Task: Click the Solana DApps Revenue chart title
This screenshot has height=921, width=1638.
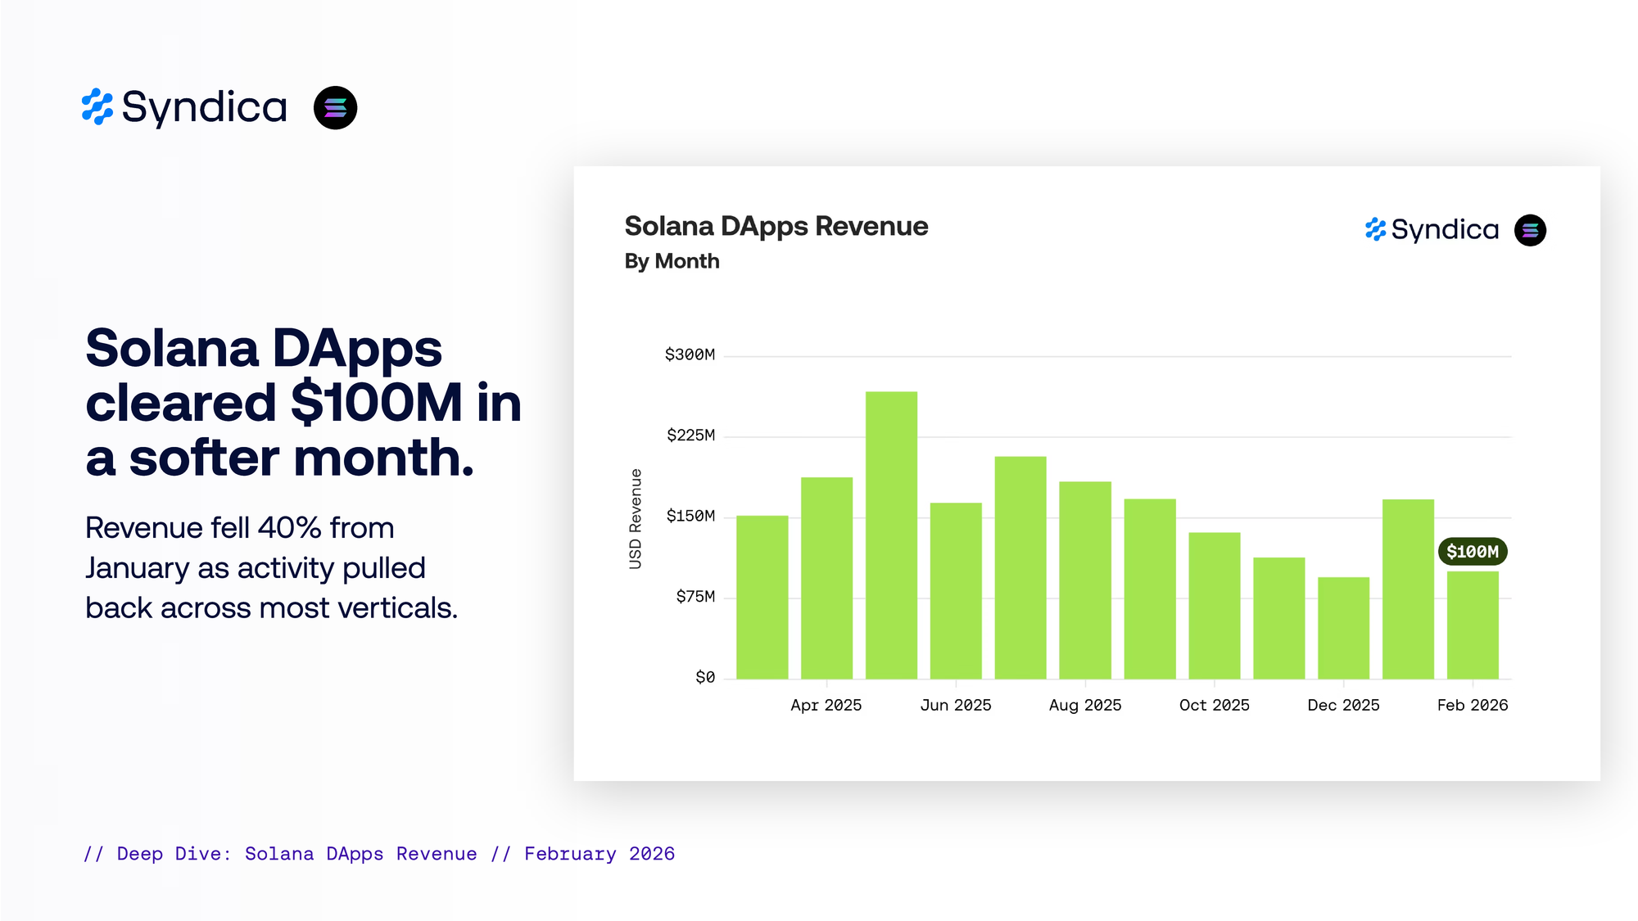Action: click(x=776, y=226)
